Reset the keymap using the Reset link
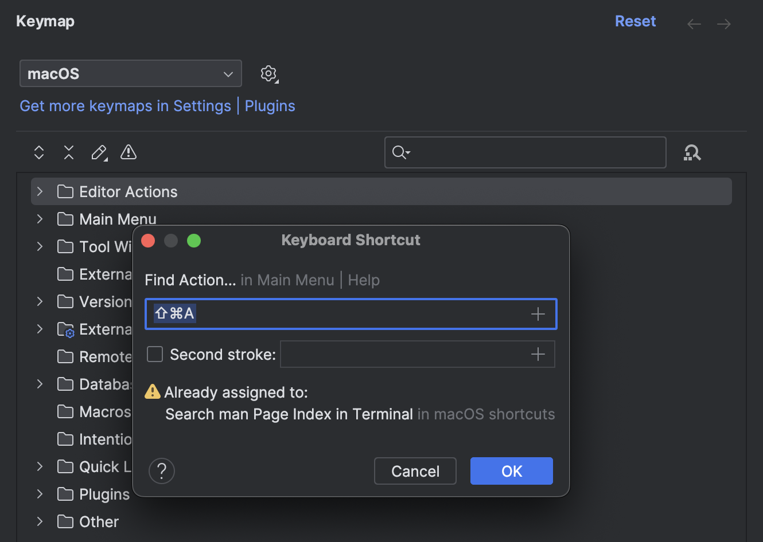 pos(635,21)
